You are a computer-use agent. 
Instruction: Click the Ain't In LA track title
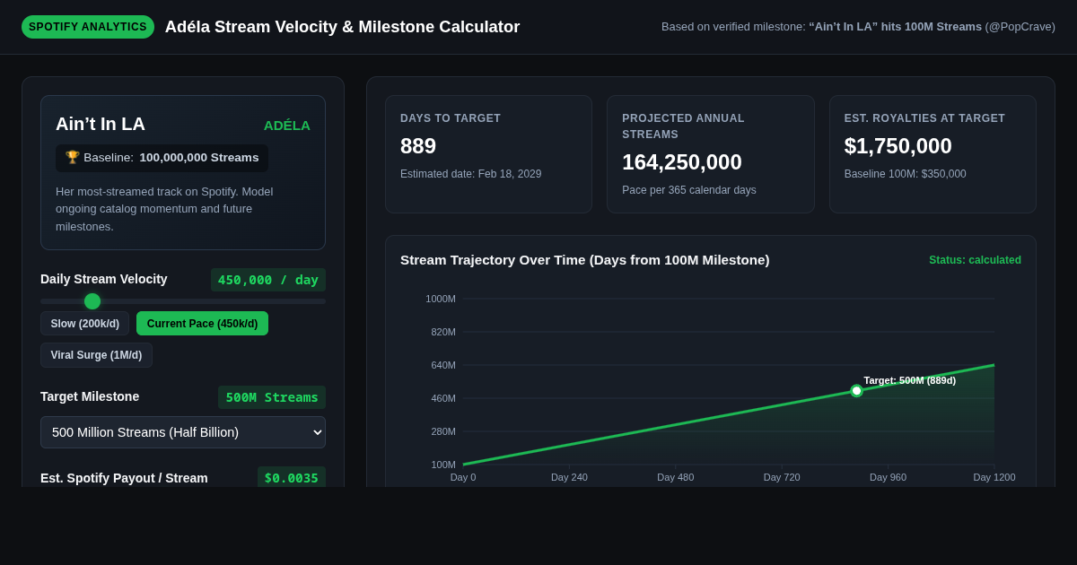pyautogui.click(x=101, y=124)
